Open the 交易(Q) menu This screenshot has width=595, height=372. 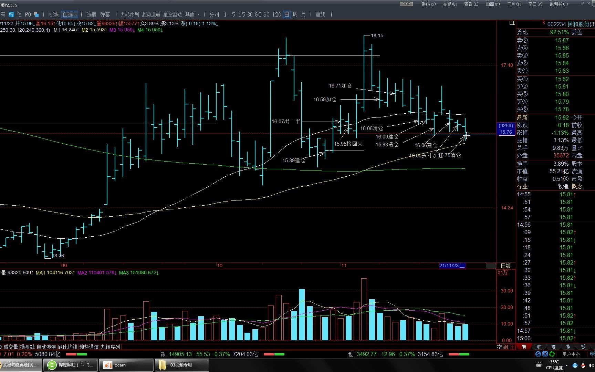(450, 4)
